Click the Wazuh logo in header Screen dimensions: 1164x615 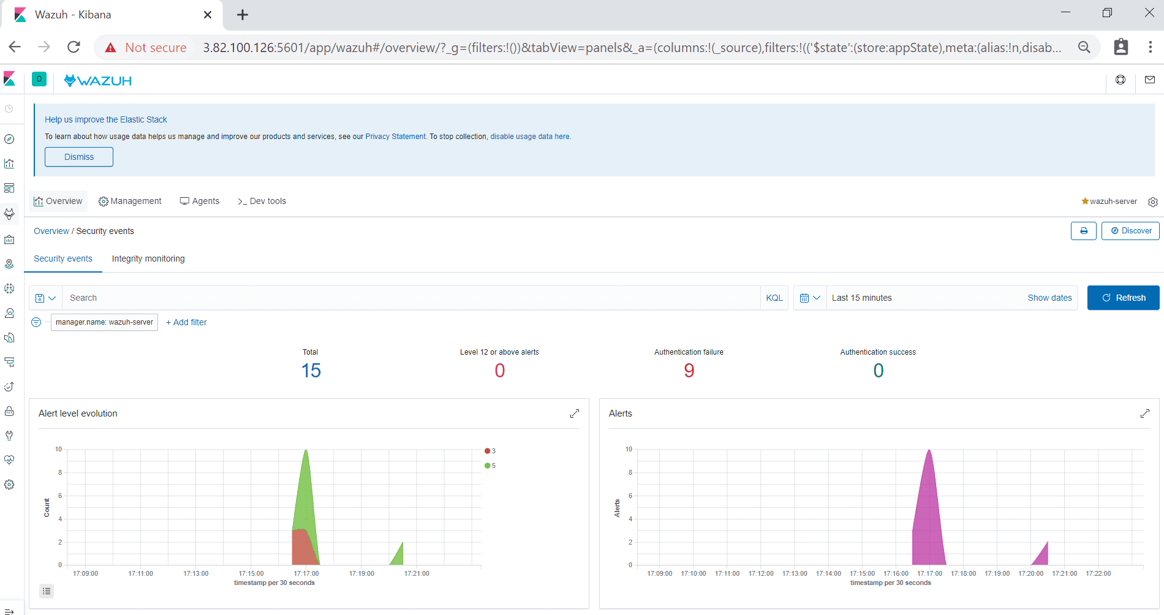(x=97, y=80)
